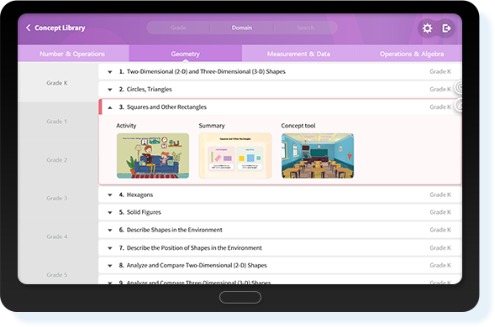
Task: Collapse Squares and Other Rectangles section
Action: (x=110, y=107)
